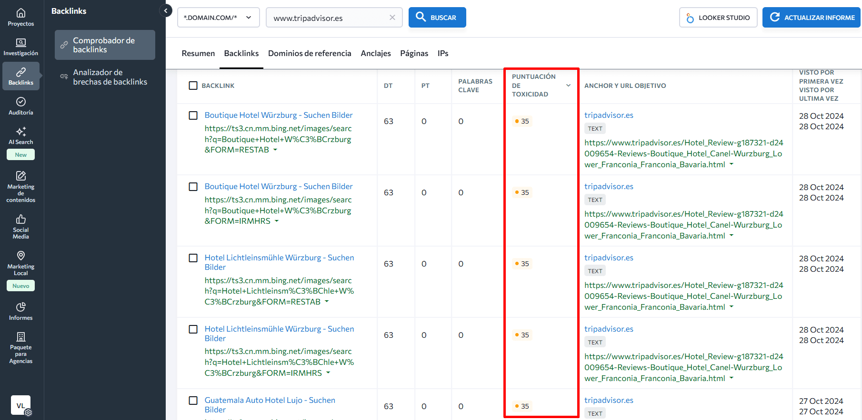
Task: Clear the www.tripadvisor.es search field
Action: coord(392,18)
